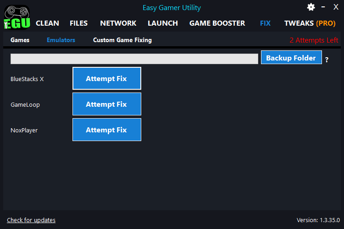Click the Backup Folder button

(291, 57)
